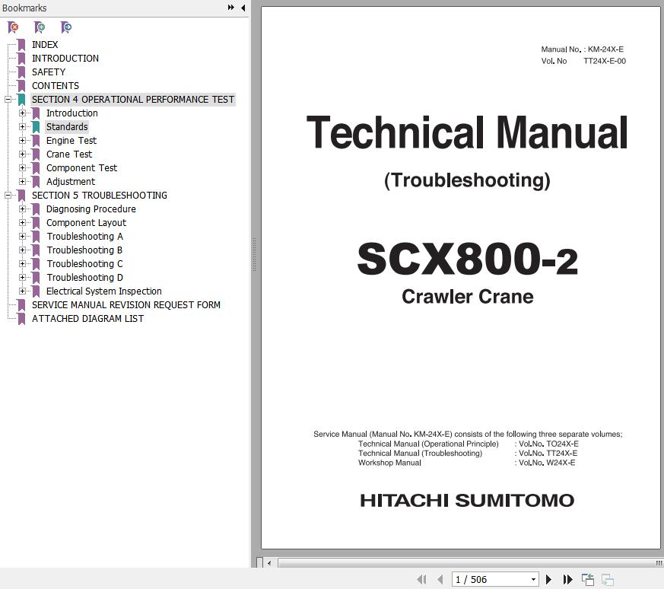Viewport: 664px width, 589px height.
Task: Click the go-to bookmark arrow icon
Action: [66, 27]
